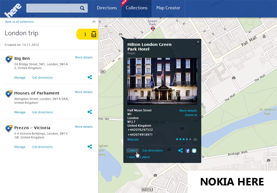277x193 pixels.
Task: Collapse the collections side panel
Action: (x=94, y=21)
